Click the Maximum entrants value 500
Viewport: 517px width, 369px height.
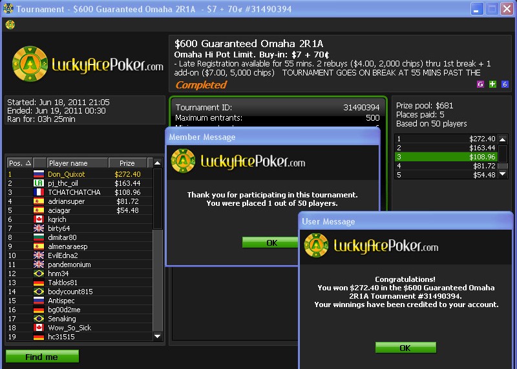point(373,118)
